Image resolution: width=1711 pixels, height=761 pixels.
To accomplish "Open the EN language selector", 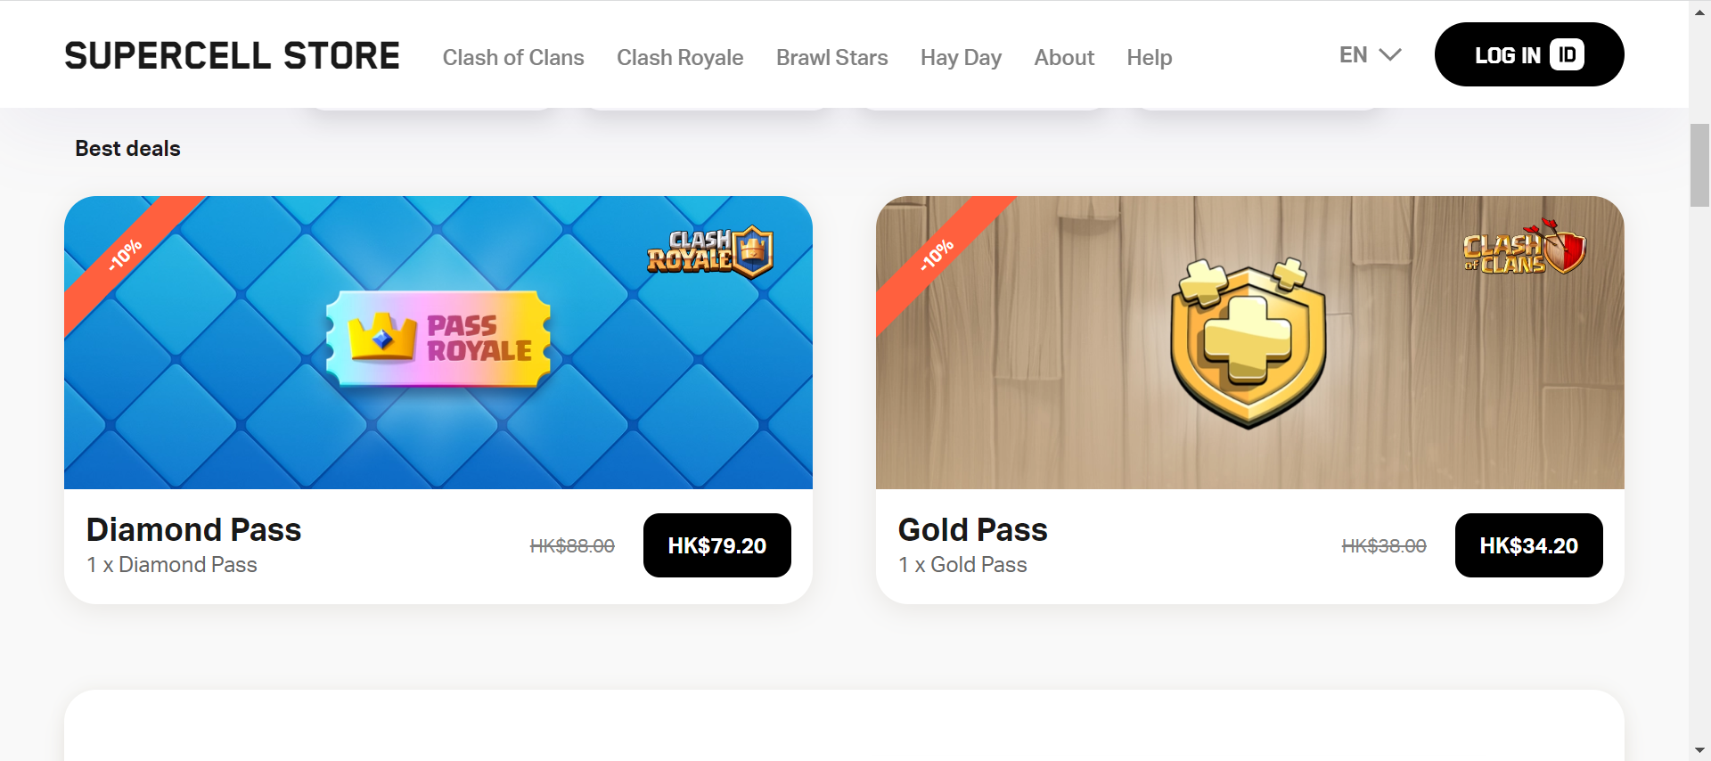I will coord(1371,55).
